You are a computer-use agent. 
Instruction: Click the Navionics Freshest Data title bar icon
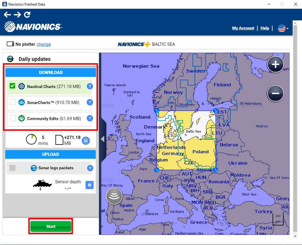point(4,4)
